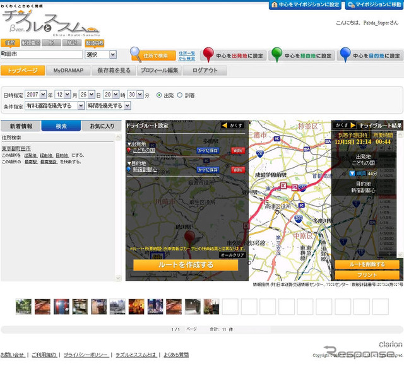Click route 246 shield on the map

[303, 187]
